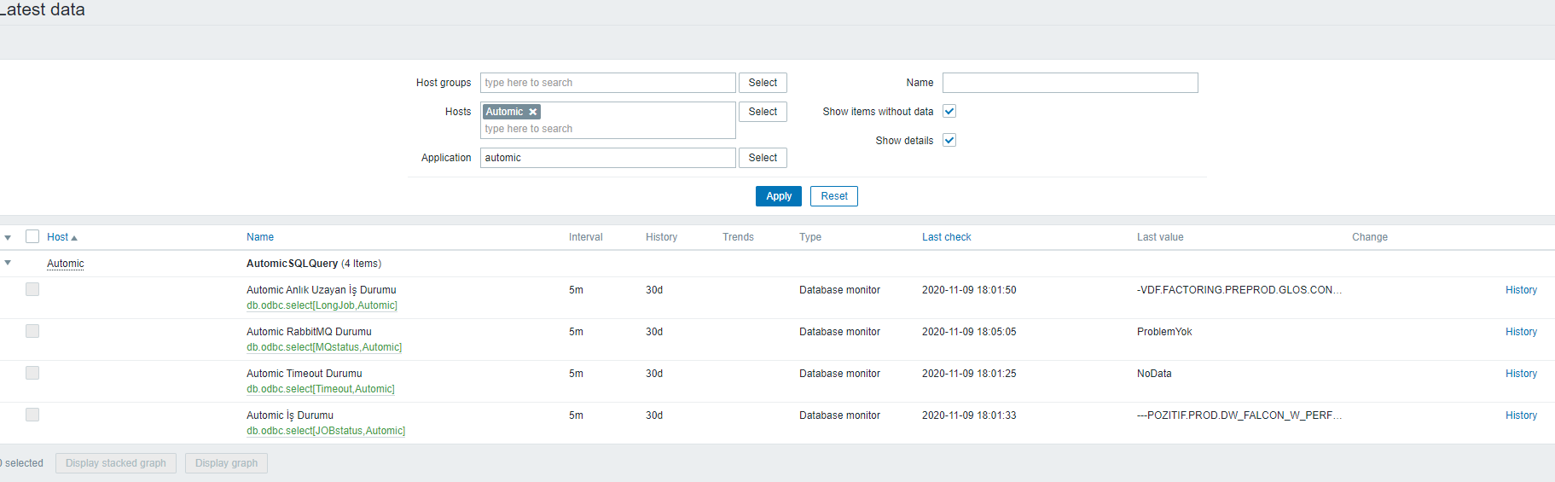1555x482 pixels.
Task: Check Automic RabbitMQ Durumu row checkbox
Action: pos(32,331)
